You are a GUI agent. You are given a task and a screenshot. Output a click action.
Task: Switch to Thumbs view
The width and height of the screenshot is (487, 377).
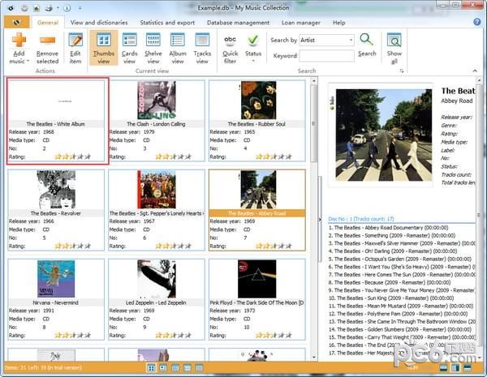[x=104, y=49]
